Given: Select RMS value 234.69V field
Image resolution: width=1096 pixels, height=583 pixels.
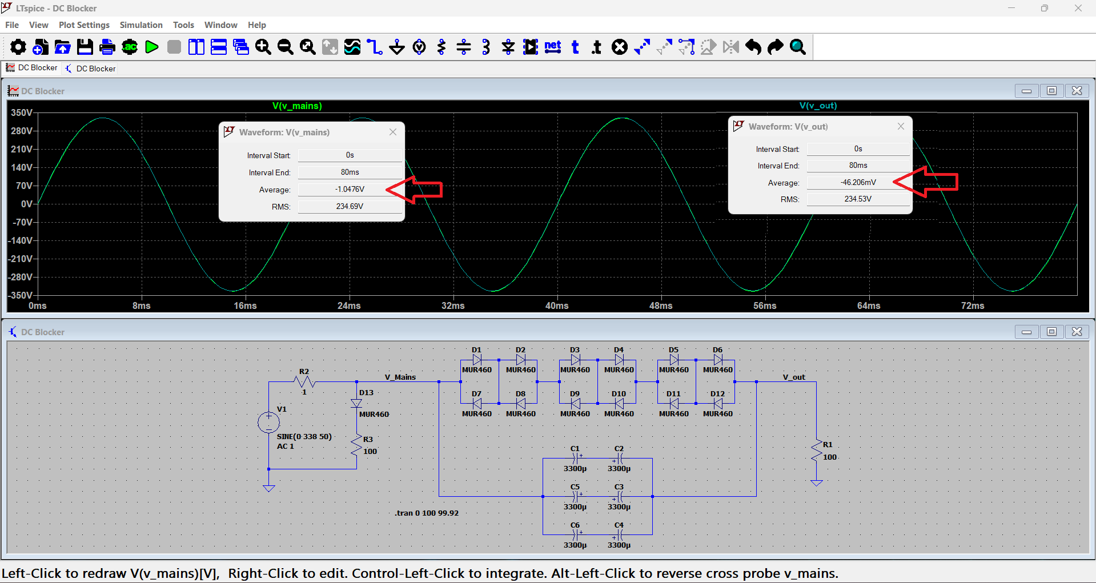Looking at the screenshot, I should point(350,207).
